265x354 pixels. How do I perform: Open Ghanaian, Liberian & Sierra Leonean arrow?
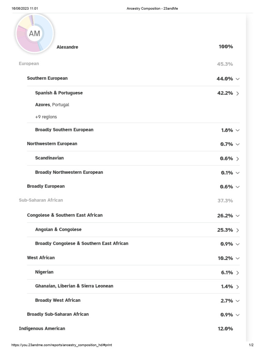[237, 287]
